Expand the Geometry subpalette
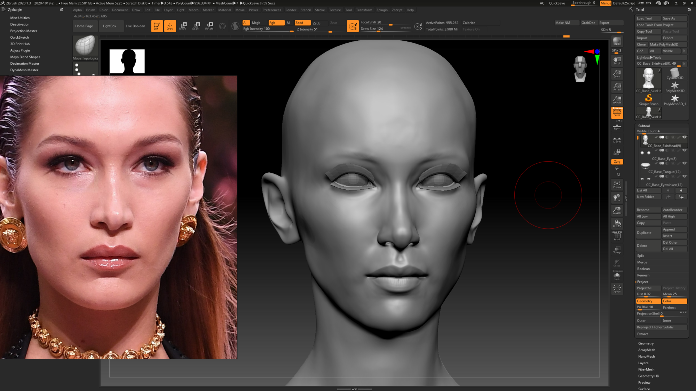This screenshot has height=391, width=696. point(646,343)
